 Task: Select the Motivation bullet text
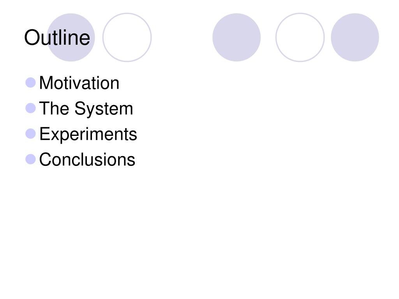coord(79,83)
